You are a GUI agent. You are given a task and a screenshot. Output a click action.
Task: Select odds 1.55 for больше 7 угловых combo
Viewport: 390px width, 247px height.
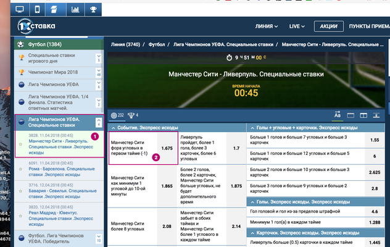point(375,140)
